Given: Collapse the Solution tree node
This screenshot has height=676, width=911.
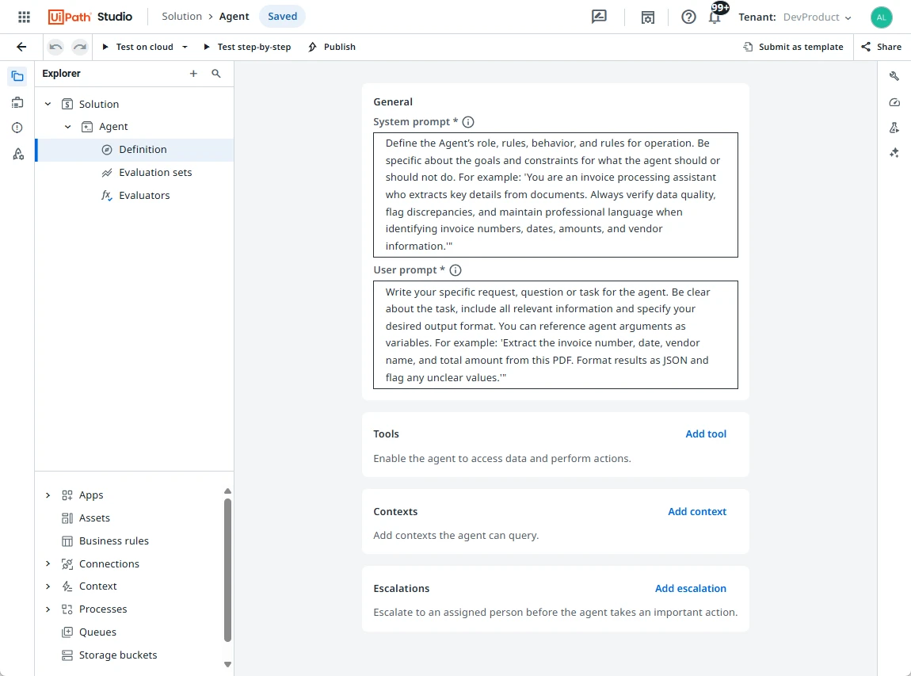Looking at the screenshot, I should (x=48, y=104).
